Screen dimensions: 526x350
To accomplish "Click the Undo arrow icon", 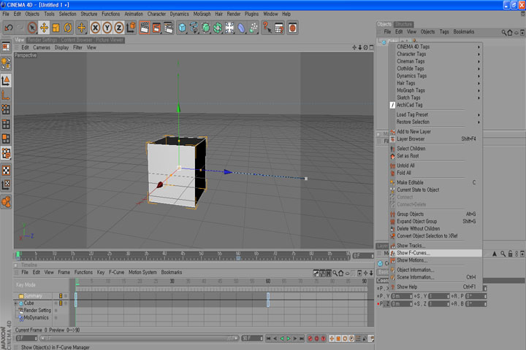I will pyautogui.click(x=9, y=28).
